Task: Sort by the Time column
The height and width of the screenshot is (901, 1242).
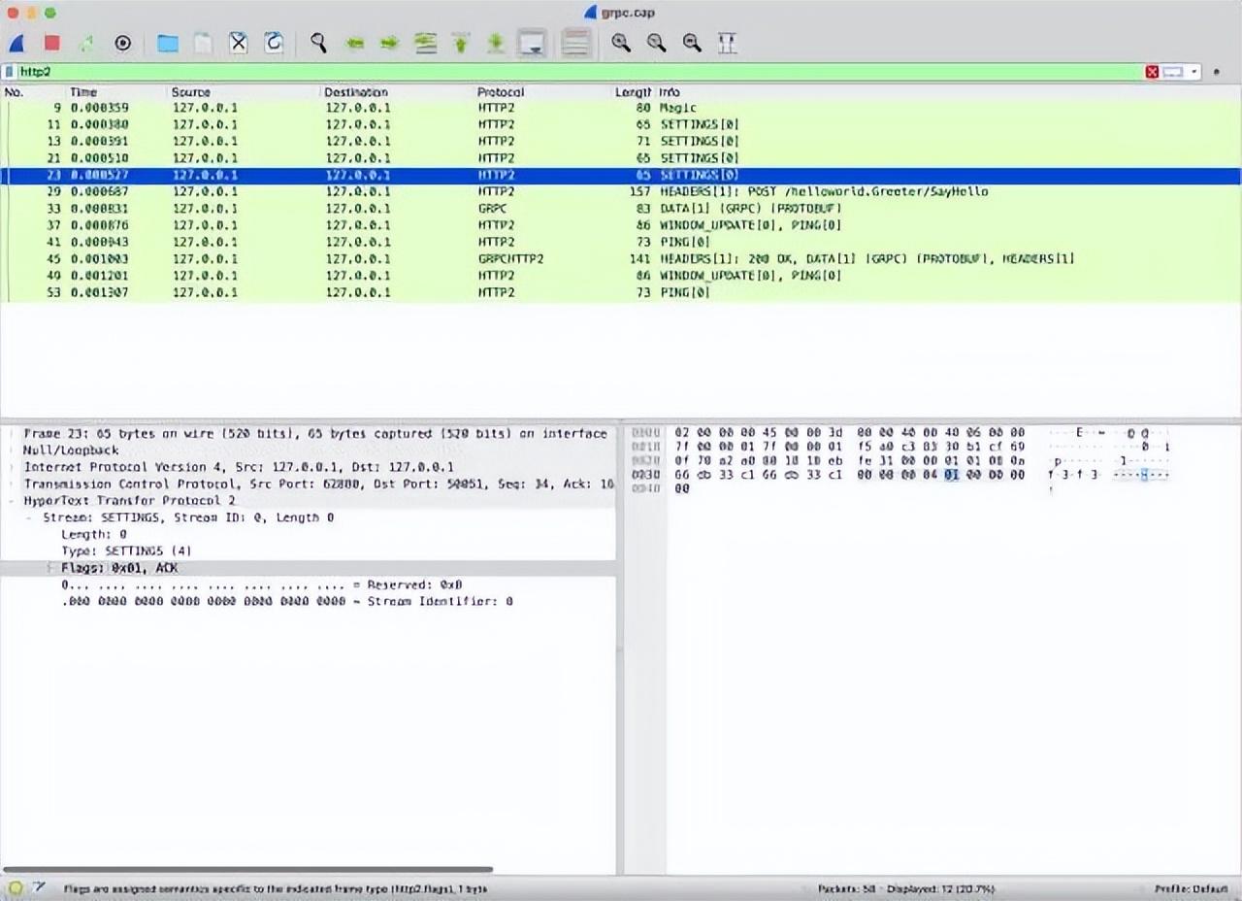Action: coord(116,92)
